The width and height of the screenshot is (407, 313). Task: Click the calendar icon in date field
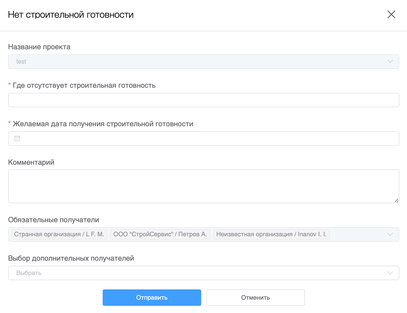coord(17,139)
